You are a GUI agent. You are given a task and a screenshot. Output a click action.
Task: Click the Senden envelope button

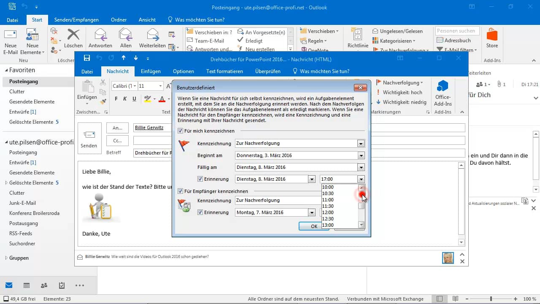89,138
